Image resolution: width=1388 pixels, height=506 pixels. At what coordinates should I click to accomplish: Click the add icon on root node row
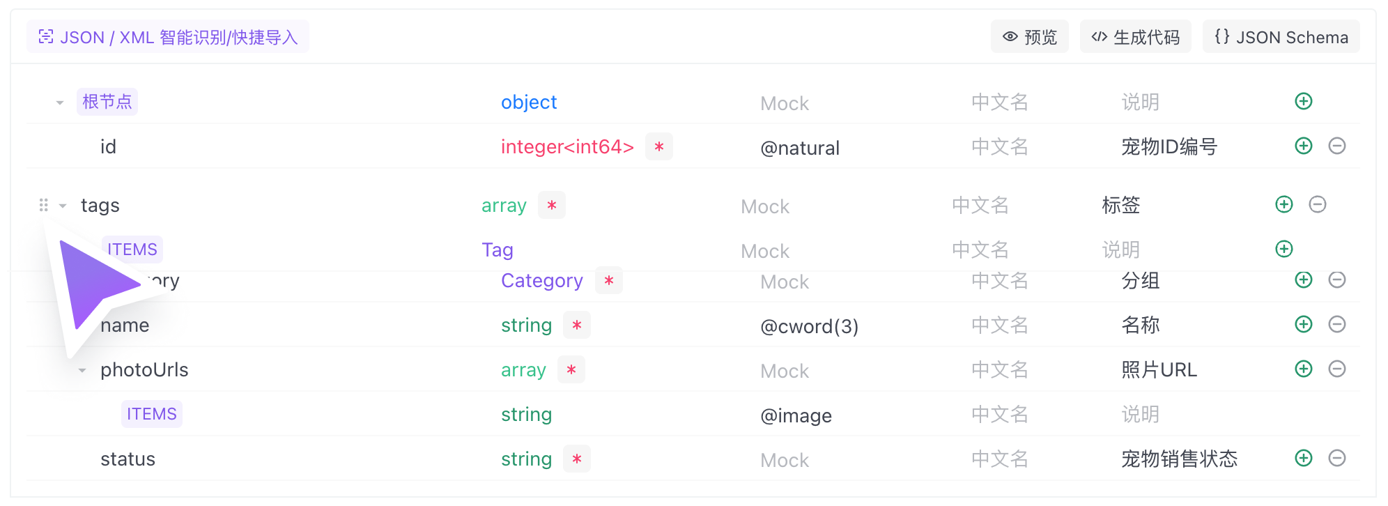(1303, 101)
